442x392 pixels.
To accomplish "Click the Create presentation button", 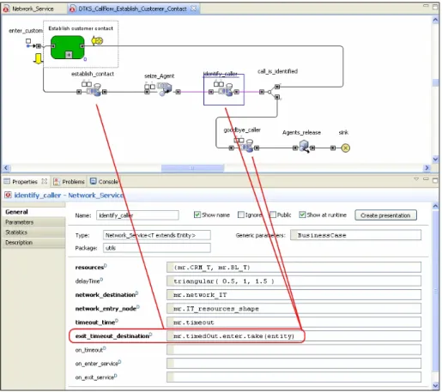I will [x=385, y=215].
